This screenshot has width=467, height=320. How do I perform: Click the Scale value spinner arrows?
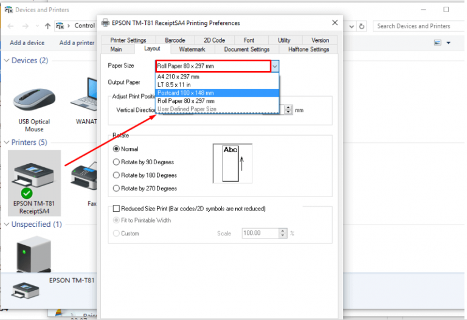tap(283, 233)
